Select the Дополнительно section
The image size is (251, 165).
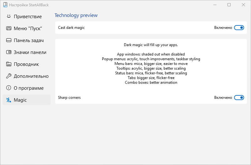tap(31, 76)
